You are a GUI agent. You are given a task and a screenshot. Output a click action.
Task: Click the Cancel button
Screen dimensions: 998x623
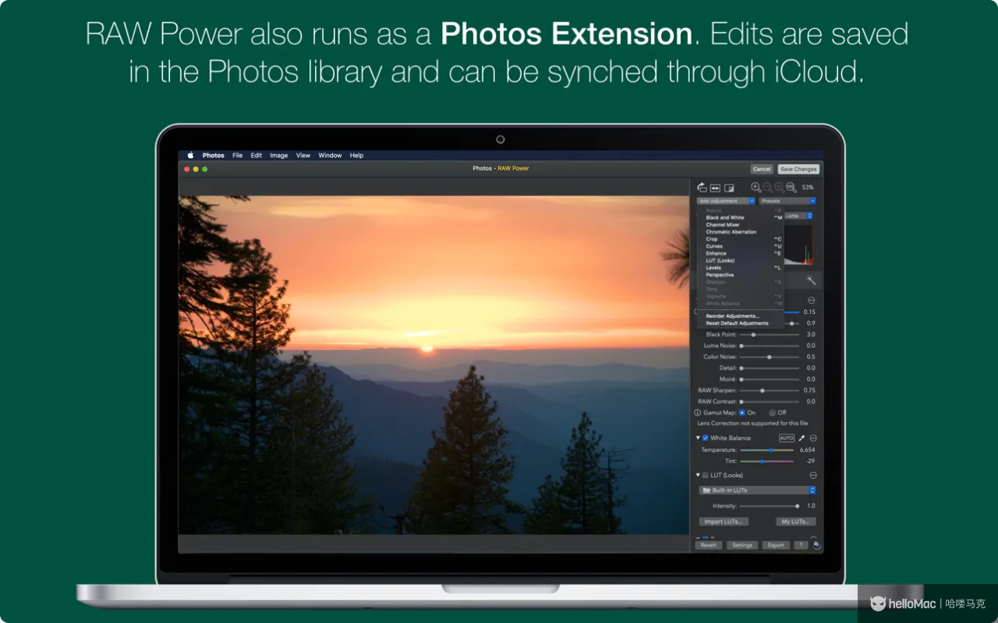point(762,169)
